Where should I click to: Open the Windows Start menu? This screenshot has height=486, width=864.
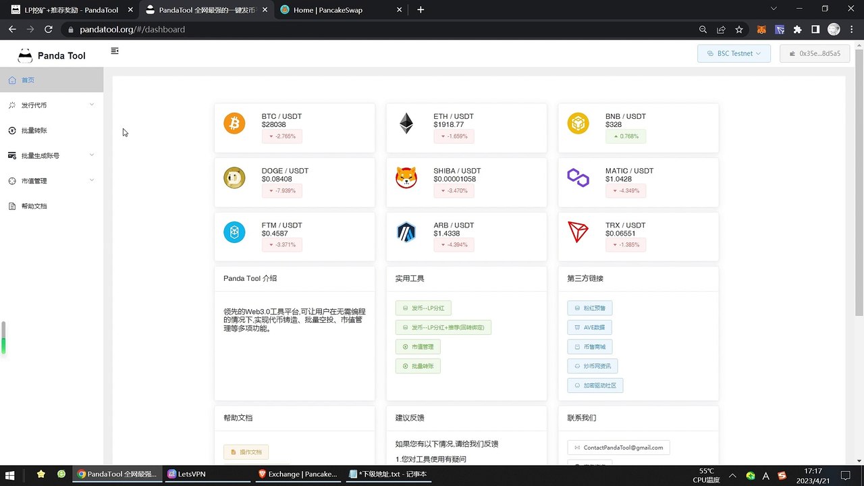point(11,475)
